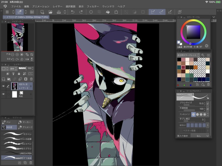222x166 pixels.
Task: Open the layer blending mode dropdown
Action: click(13, 68)
